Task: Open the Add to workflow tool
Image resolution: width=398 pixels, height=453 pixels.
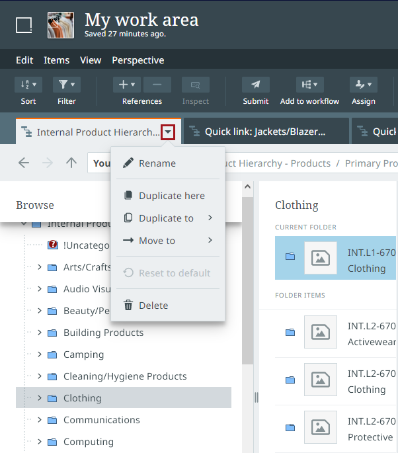Action: (x=309, y=85)
